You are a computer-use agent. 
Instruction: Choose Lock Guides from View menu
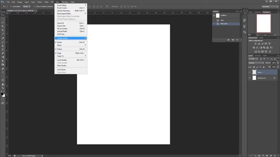pos(71,60)
